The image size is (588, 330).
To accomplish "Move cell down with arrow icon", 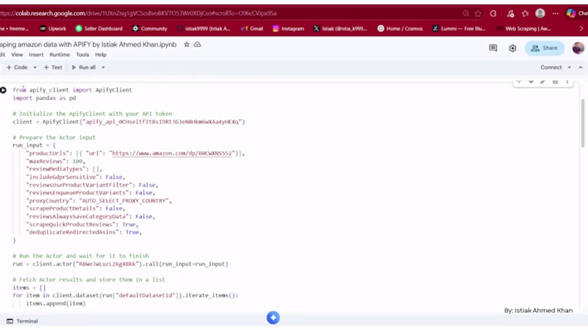I will tap(531, 81).
